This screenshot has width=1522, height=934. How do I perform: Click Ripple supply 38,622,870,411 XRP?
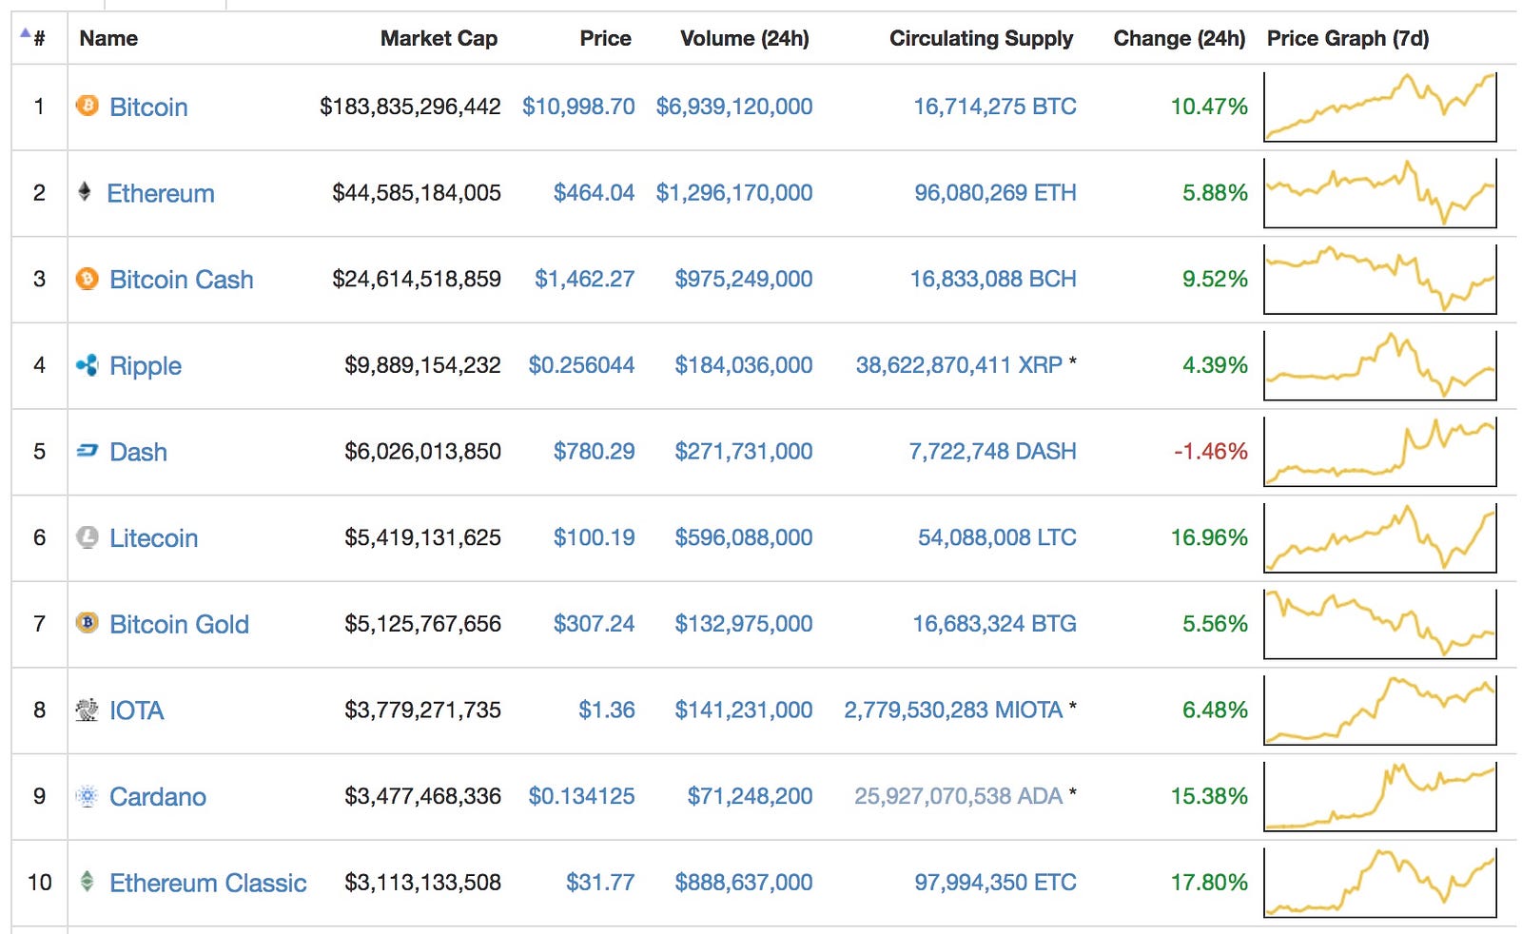960,365
